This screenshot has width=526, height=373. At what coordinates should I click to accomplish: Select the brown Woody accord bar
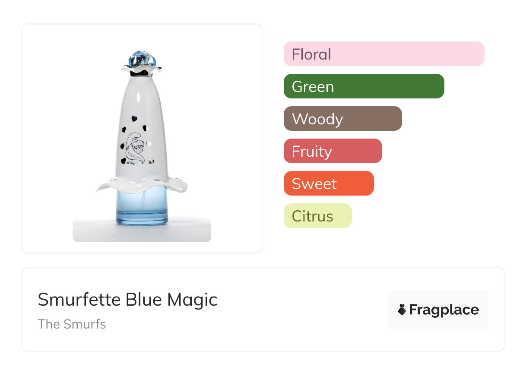[x=342, y=119]
